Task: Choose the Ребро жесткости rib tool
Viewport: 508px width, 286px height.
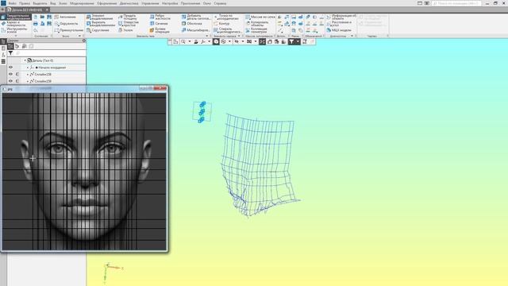Action: [x=160, y=17]
